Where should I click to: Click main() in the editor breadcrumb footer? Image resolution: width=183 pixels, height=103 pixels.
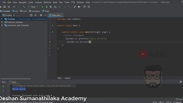pos(67,78)
